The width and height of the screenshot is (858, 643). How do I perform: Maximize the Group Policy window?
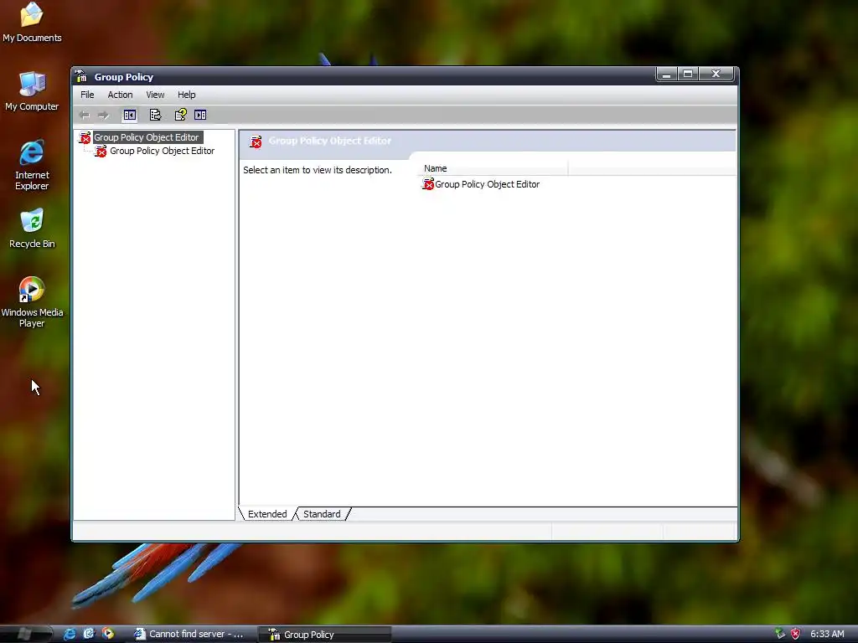(x=688, y=75)
